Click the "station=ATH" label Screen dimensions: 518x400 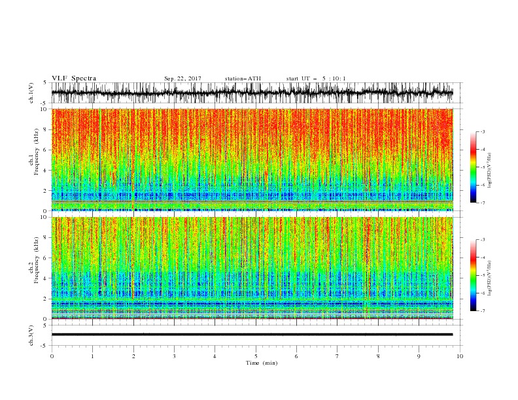(243, 78)
